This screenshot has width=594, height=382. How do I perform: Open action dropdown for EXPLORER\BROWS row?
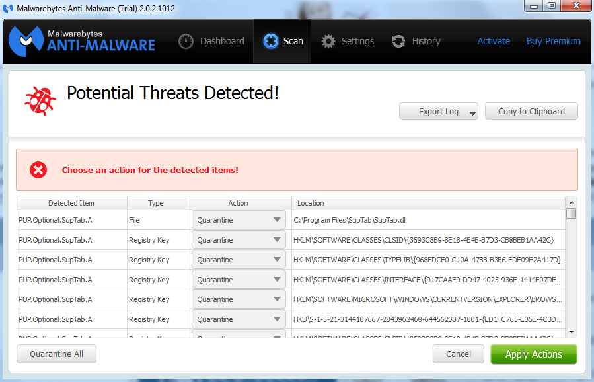[x=239, y=299]
